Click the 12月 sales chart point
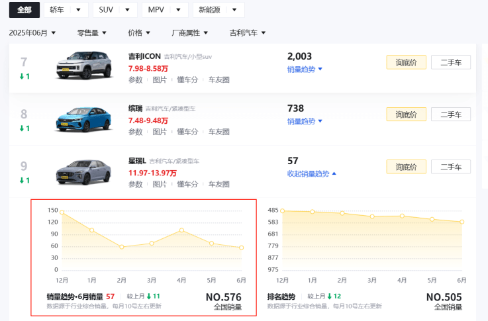488x321 pixels. [62, 212]
